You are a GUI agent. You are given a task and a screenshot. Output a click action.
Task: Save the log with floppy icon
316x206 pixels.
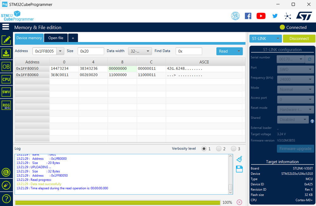click(239, 169)
